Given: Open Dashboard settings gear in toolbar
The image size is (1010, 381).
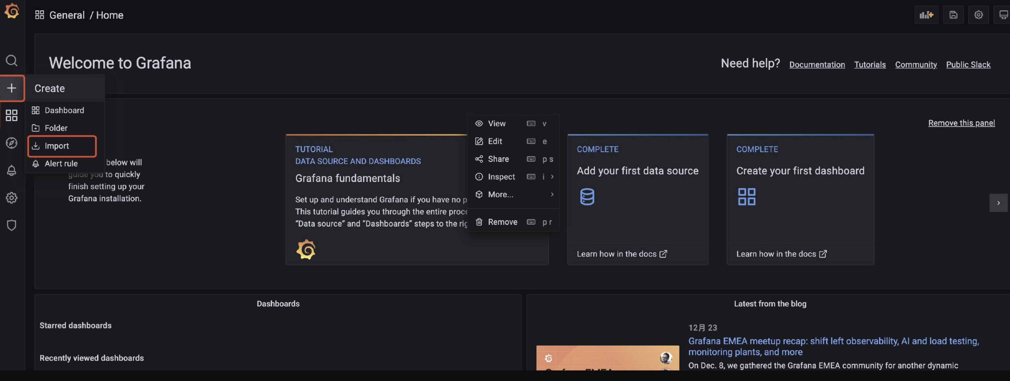Looking at the screenshot, I should 978,15.
